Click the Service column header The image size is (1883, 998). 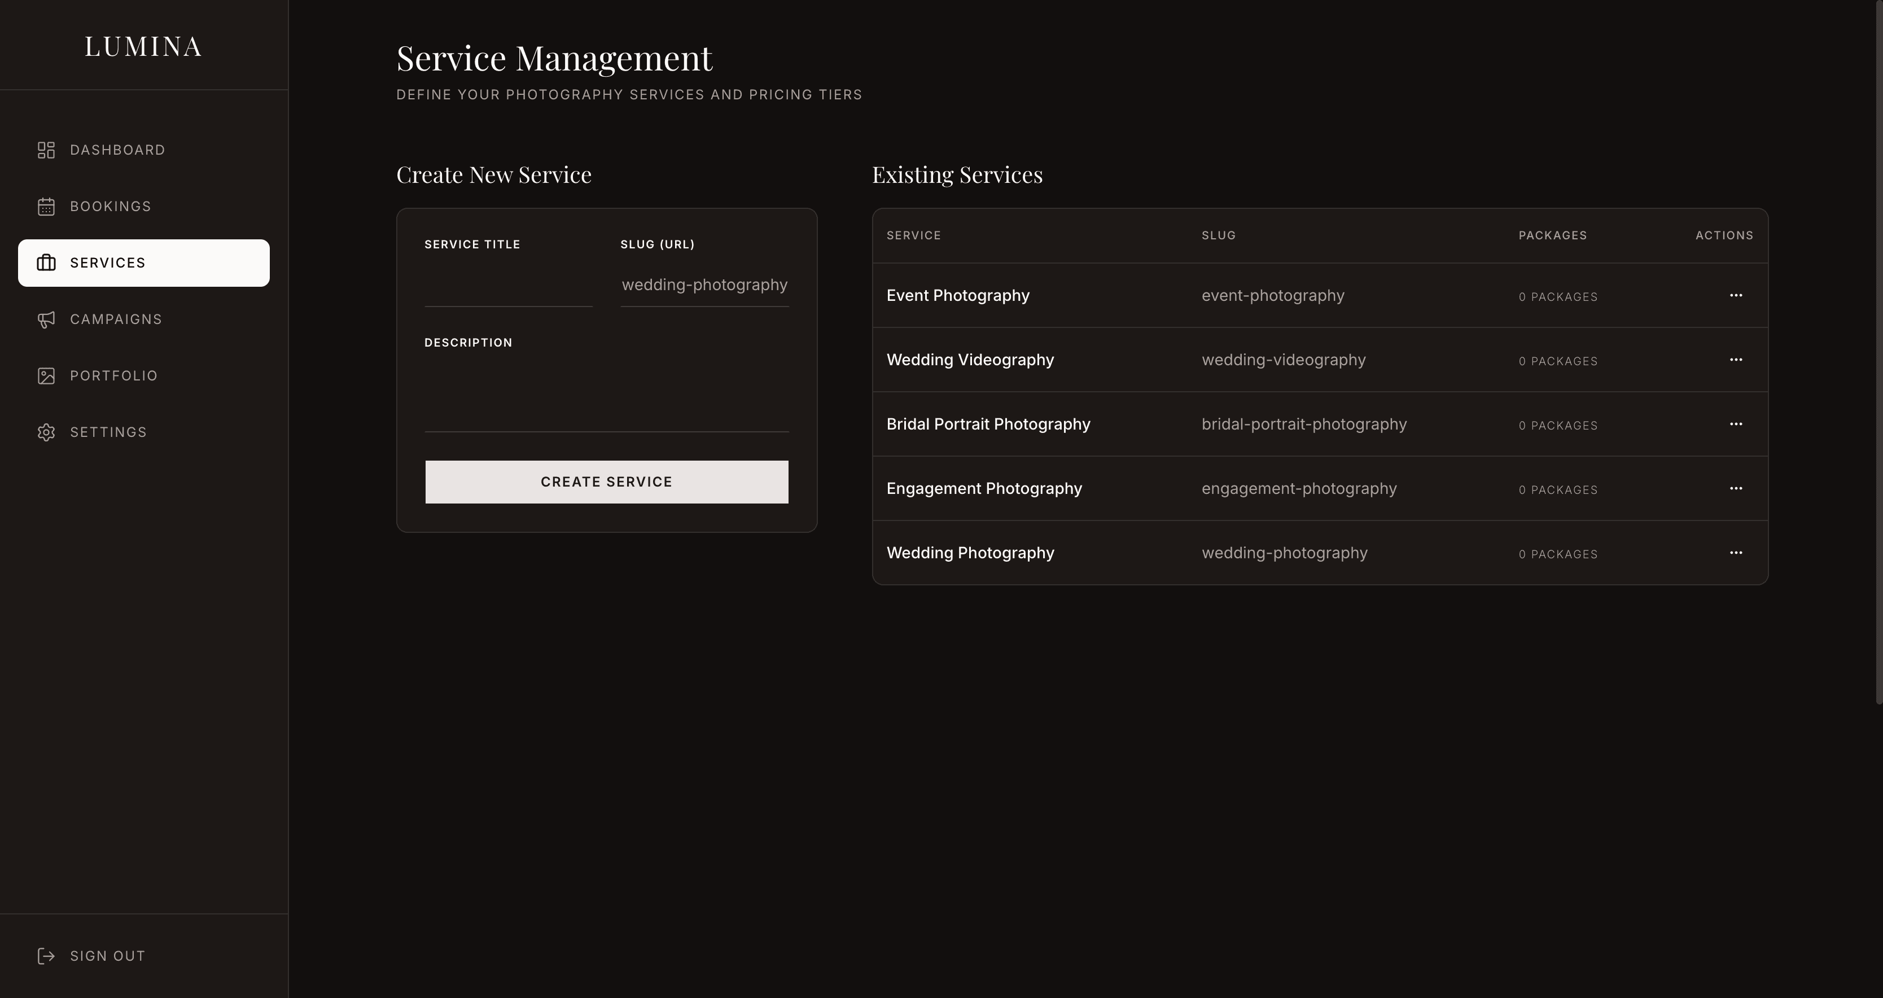tap(914, 235)
